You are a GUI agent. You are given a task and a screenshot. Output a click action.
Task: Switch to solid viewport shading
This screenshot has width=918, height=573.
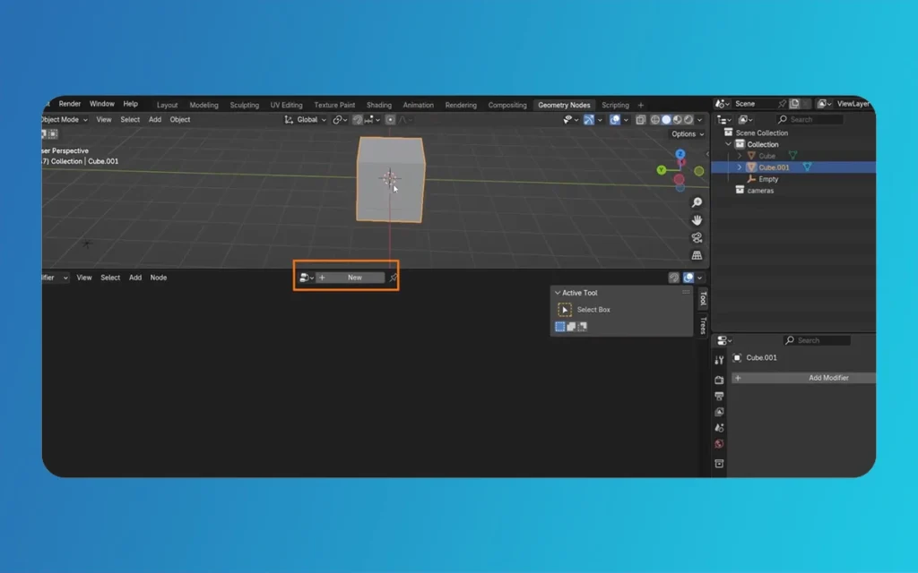(666, 120)
